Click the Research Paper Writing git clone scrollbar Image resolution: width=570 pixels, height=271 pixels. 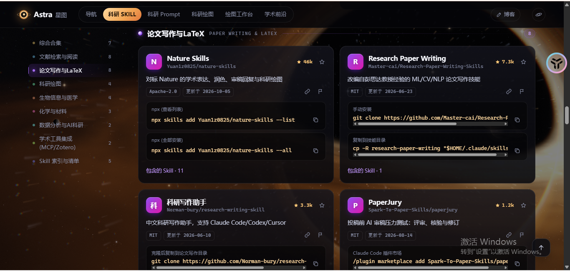click(407, 124)
